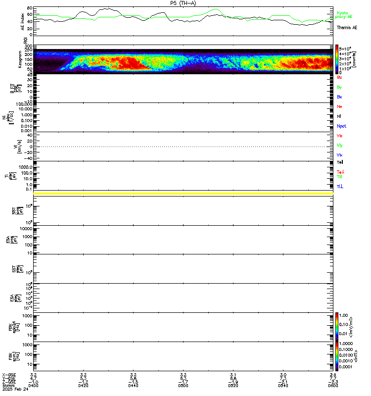Click the ESA ions [eV] axis label
The height and width of the screenshot is (396, 371).
click(x=12, y=240)
